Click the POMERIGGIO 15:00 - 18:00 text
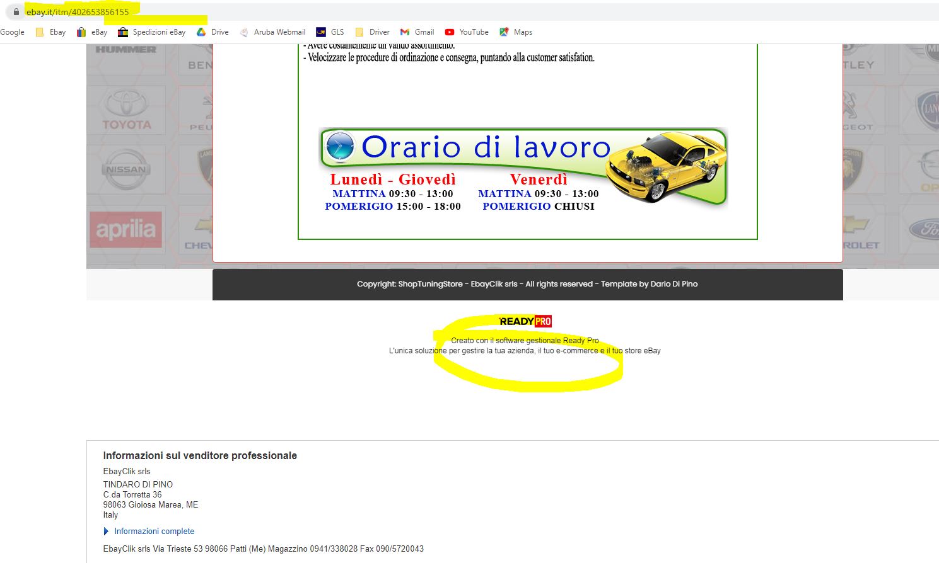The height and width of the screenshot is (563, 939). tap(393, 207)
